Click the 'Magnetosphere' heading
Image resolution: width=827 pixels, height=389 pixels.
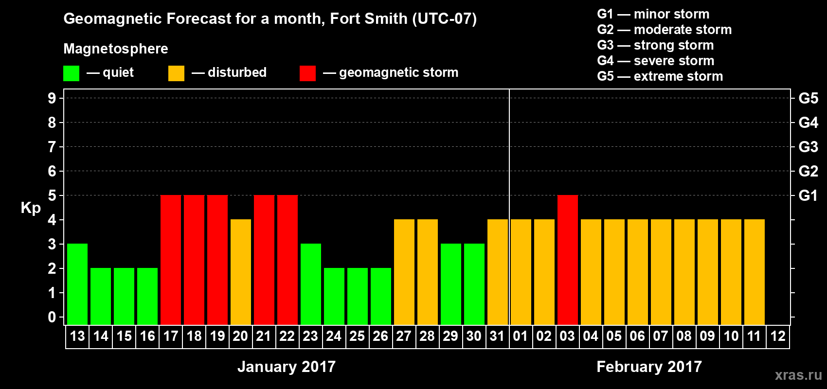point(116,49)
